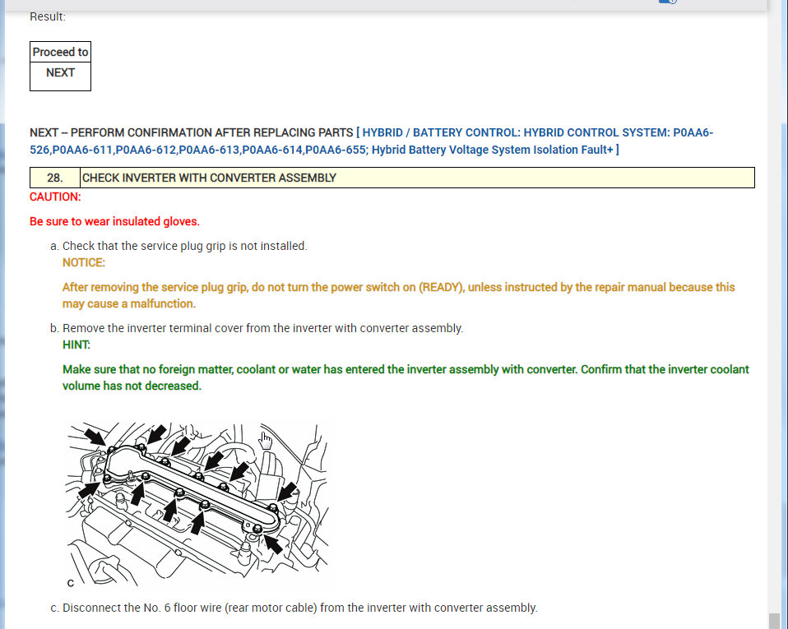Click the green 'HINT:' label
The image size is (788, 629).
click(76, 345)
